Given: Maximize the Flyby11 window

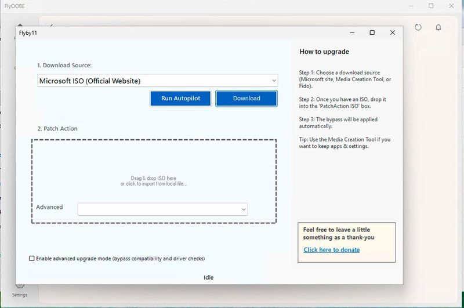Looking at the screenshot, I should tap(372, 32).
